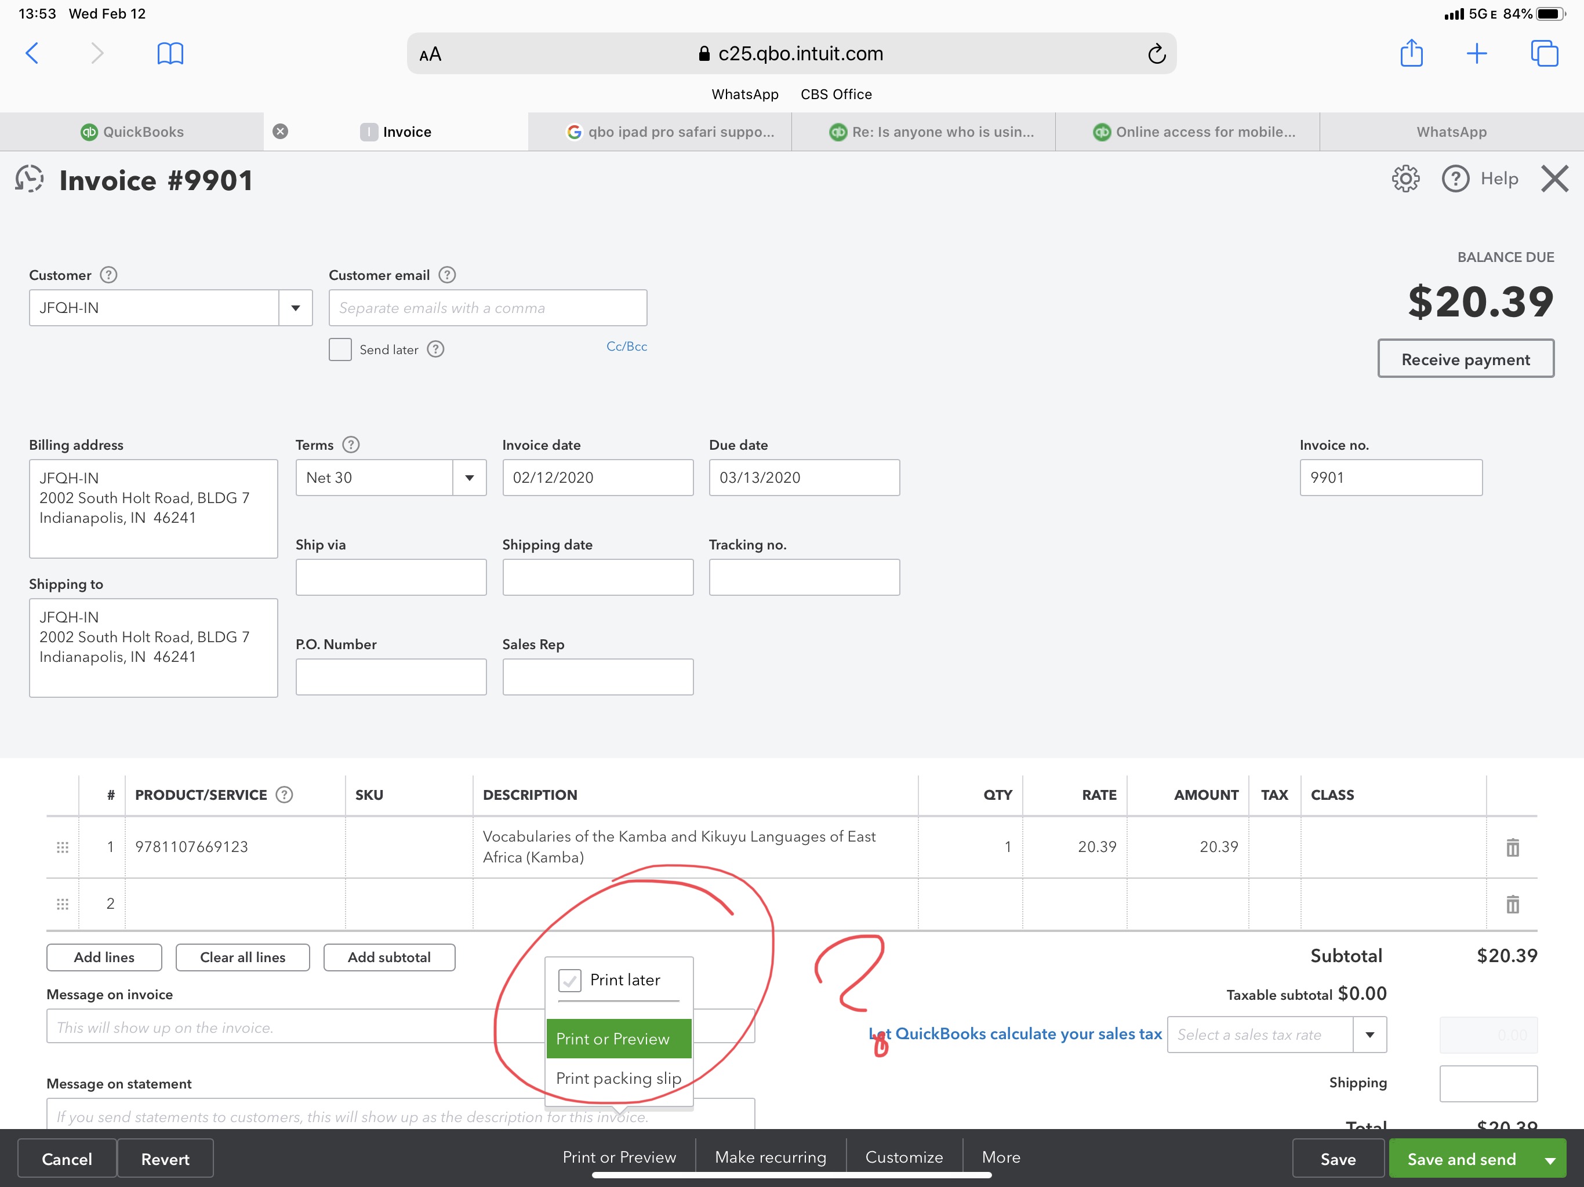
Task: Expand the Save and send arrow
Action: [x=1550, y=1160]
